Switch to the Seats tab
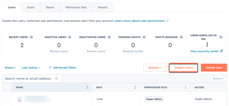Screen dimensions: 229x106 click(x=31, y=7)
